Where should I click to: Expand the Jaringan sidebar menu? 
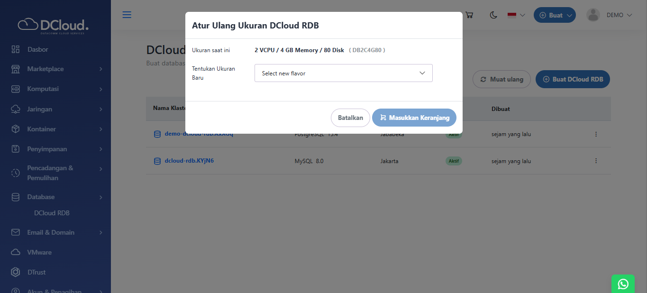(x=56, y=109)
